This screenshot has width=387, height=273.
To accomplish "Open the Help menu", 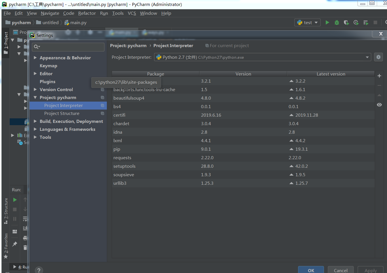I will [166, 13].
